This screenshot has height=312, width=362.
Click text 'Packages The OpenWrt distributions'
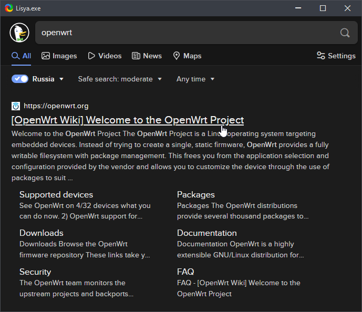coord(237,205)
